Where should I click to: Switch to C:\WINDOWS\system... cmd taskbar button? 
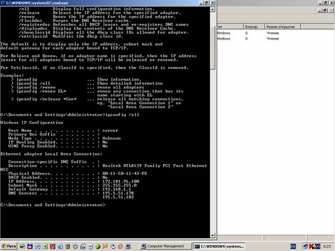coord(219,246)
